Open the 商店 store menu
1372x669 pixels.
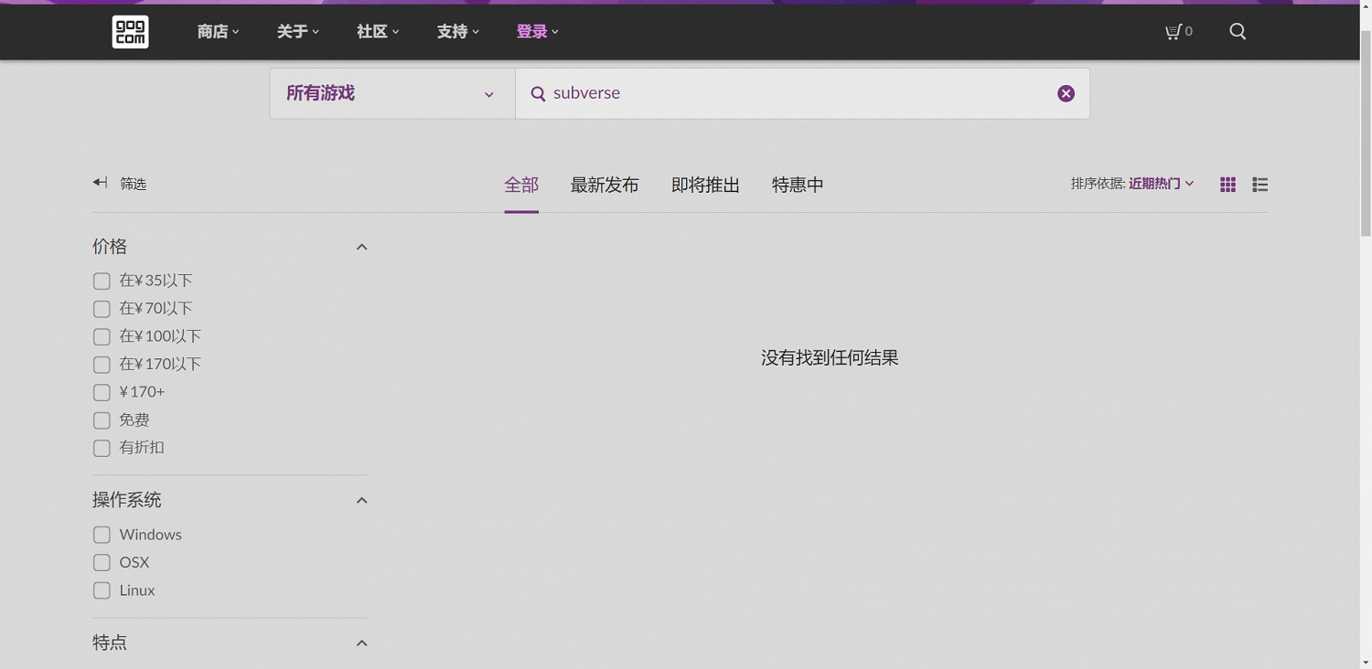(218, 32)
